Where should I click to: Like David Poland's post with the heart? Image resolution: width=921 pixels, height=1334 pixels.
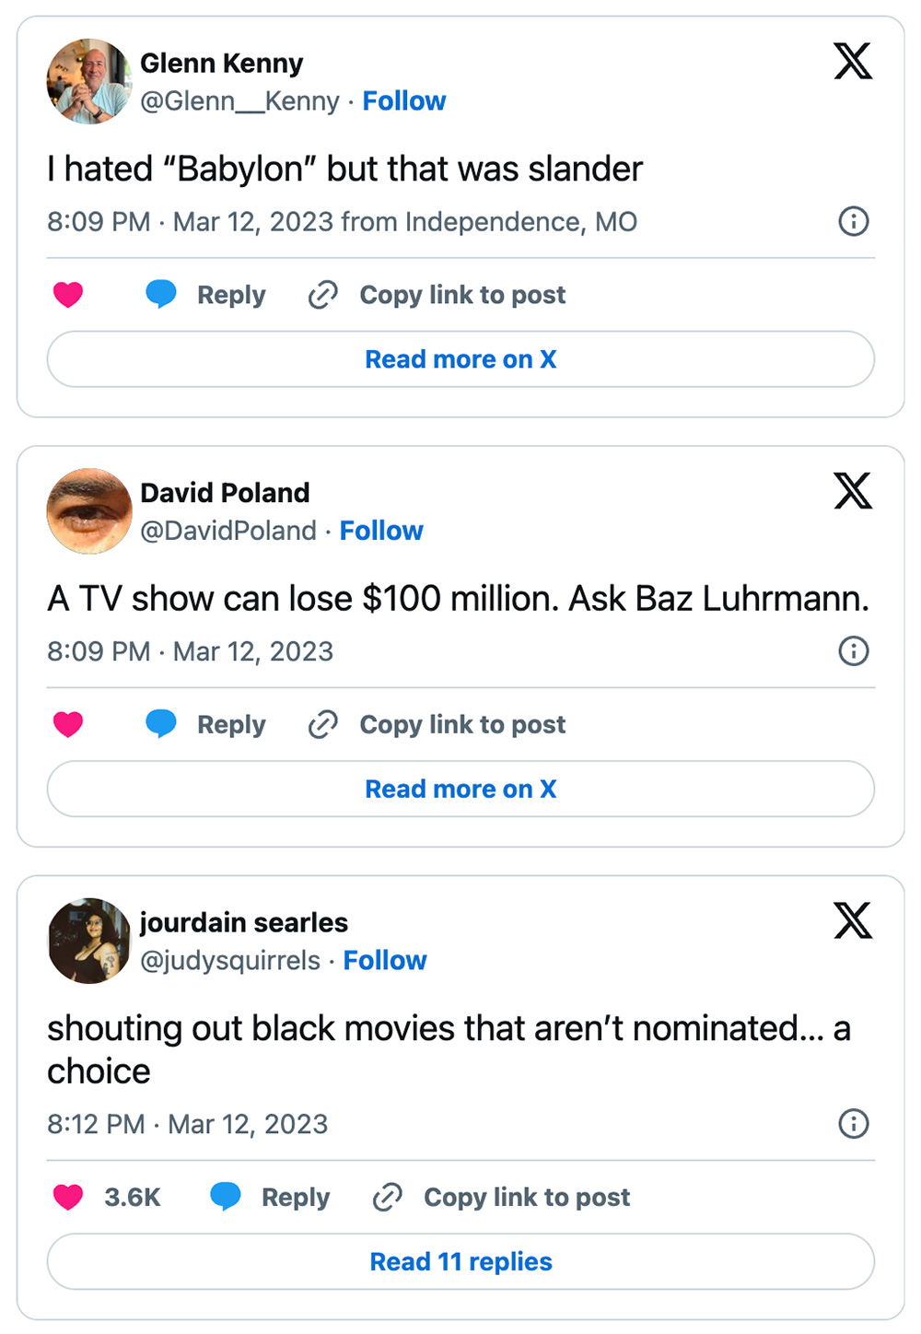(x=68, y=724)
